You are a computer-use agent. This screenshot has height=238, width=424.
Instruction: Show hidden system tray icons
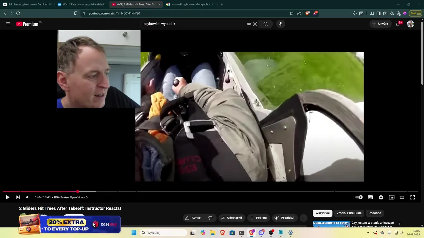pyautogui.click(x=368, y=233)
